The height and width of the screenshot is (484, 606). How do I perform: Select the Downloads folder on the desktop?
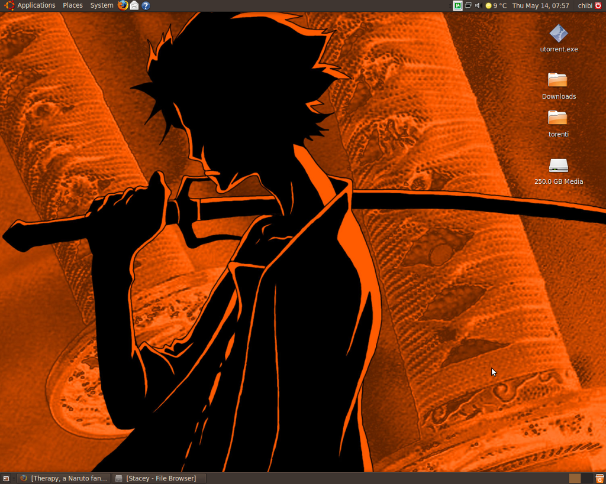click(559, 86)
